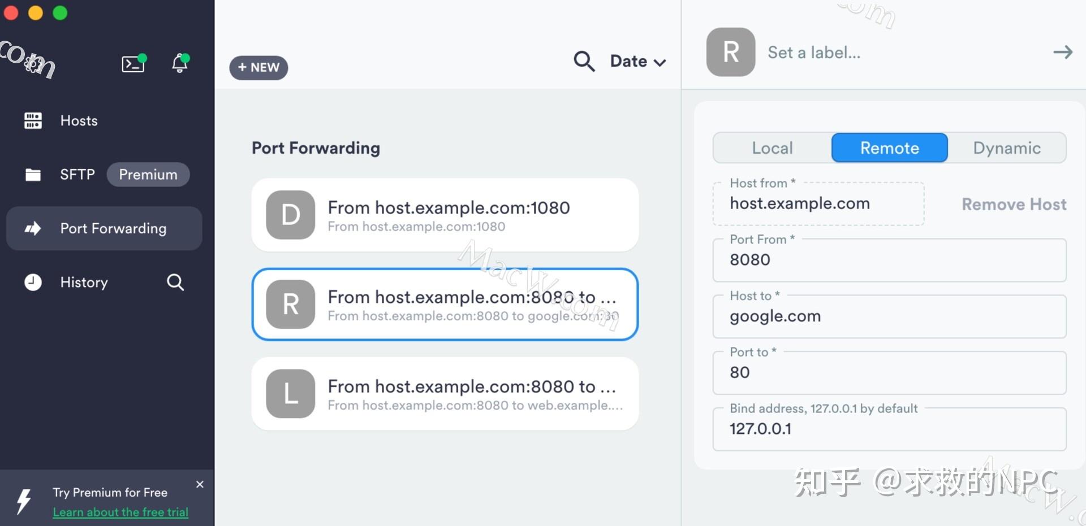Click the NEW button to create a rule
The image size is (1086, 526).
click(258, 67)
